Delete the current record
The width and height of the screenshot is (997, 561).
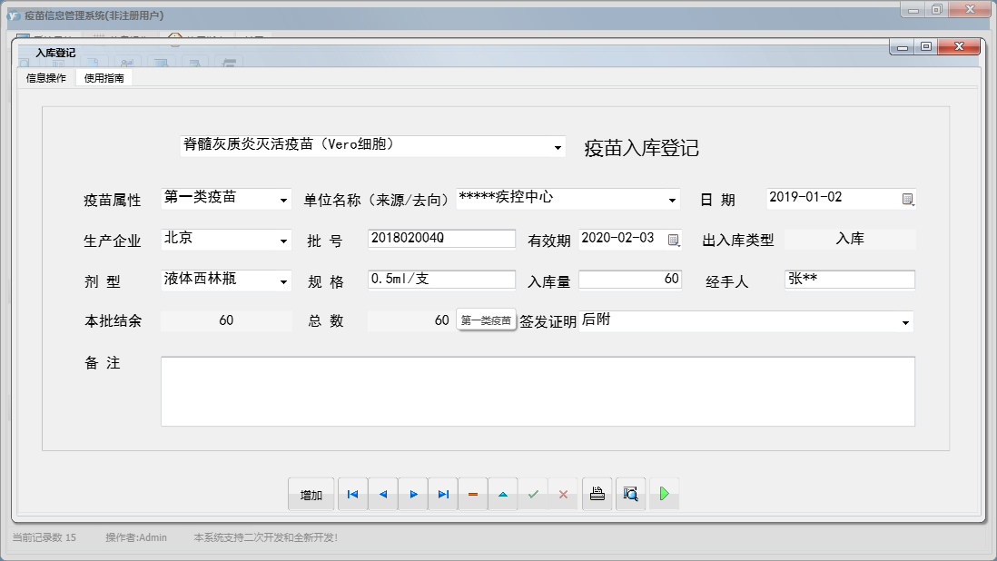473,494
